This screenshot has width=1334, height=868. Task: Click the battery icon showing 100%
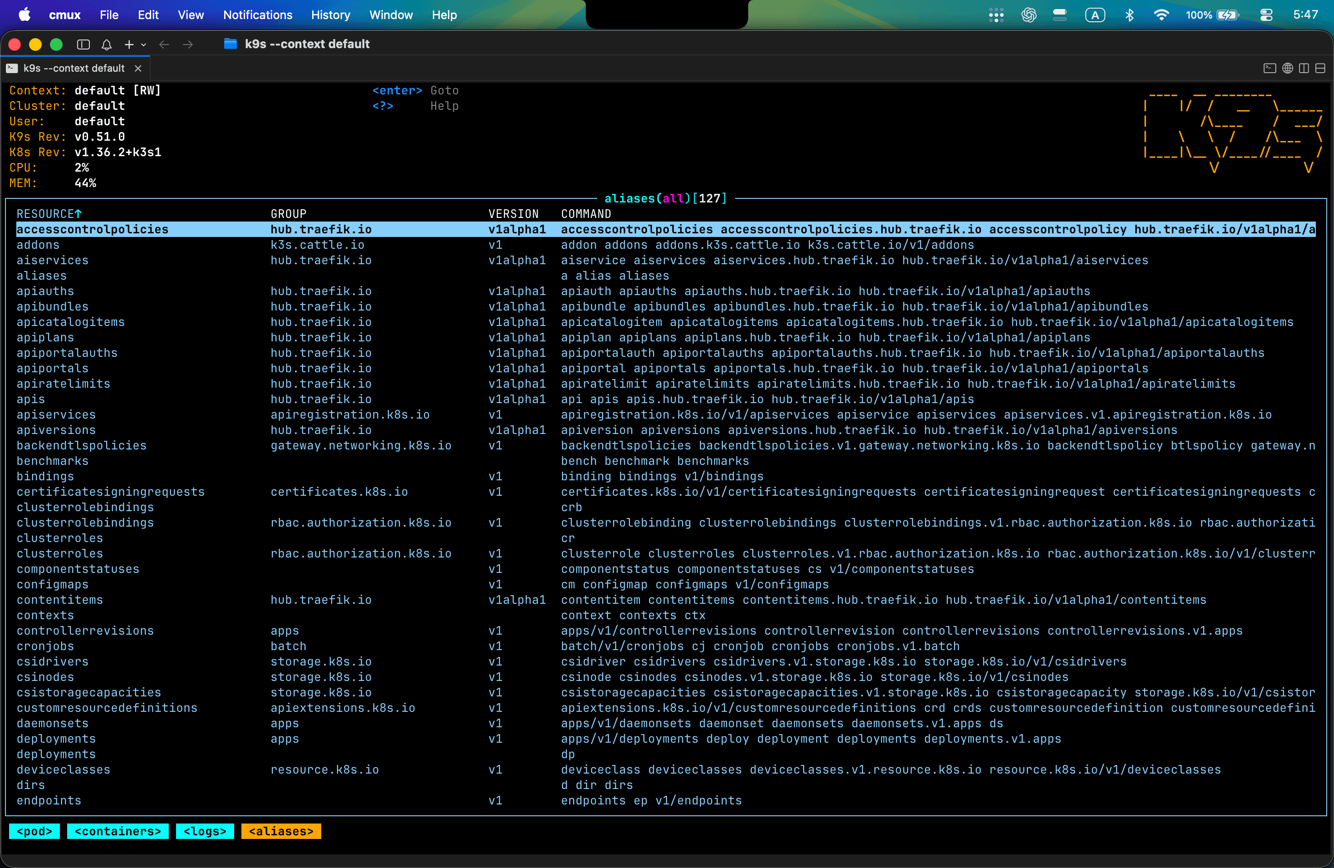click(1228, 15)
